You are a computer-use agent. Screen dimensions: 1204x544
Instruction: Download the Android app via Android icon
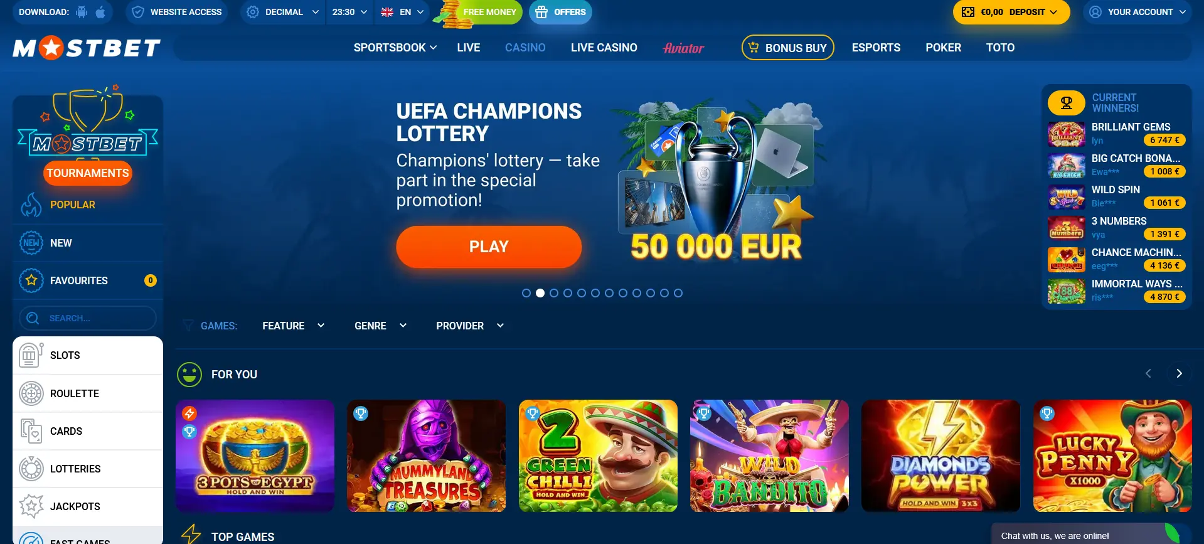tap(82, 12)
